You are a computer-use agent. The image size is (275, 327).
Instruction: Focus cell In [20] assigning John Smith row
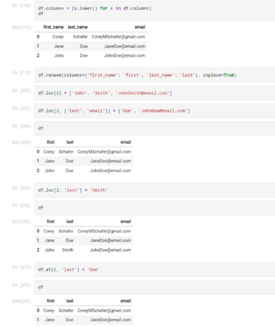(x=155, y=93)
